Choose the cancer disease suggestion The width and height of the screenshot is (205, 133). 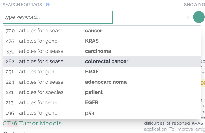[93, 31]
